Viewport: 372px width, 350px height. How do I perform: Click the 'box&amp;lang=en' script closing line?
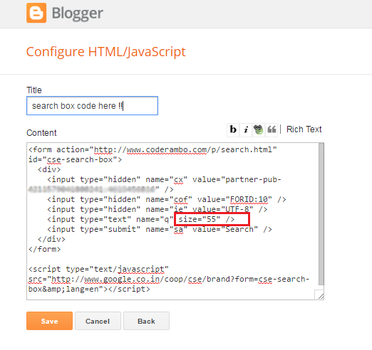pos(89,289)
